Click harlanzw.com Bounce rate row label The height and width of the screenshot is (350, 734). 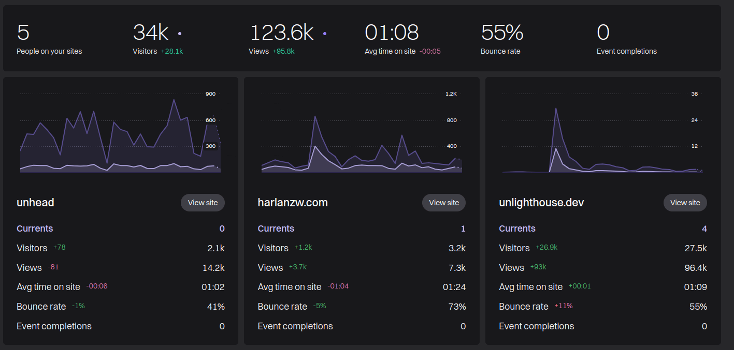(x=282, y=307)
